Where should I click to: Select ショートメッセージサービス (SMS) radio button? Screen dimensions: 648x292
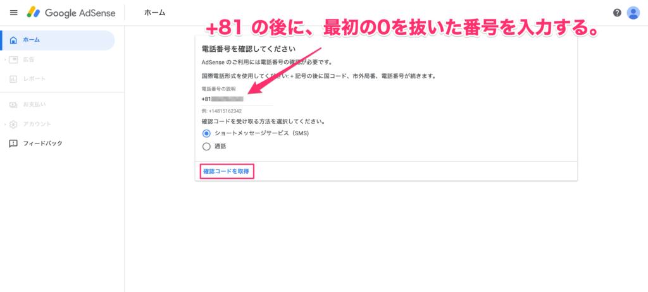[x=206, y=133]
